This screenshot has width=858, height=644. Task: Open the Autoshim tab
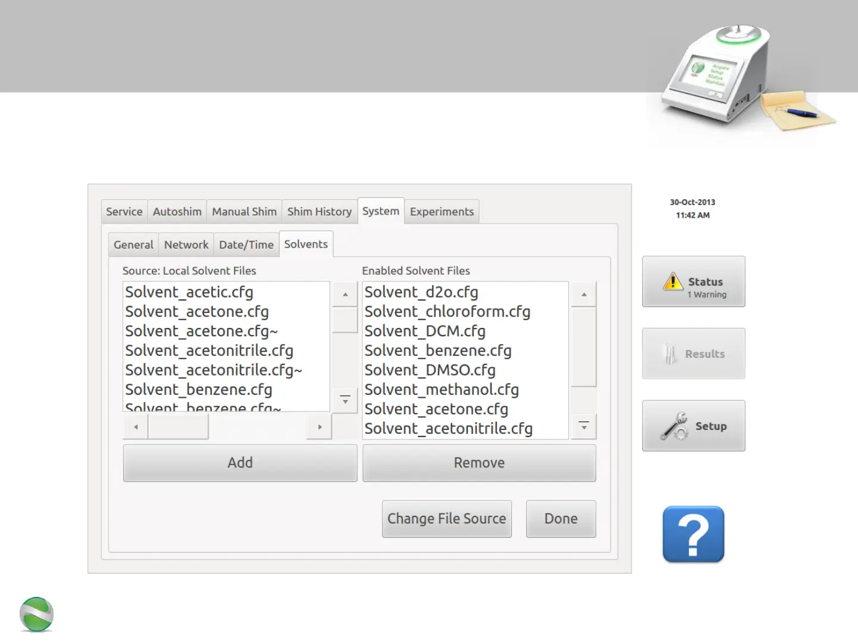tap(177, 212)
